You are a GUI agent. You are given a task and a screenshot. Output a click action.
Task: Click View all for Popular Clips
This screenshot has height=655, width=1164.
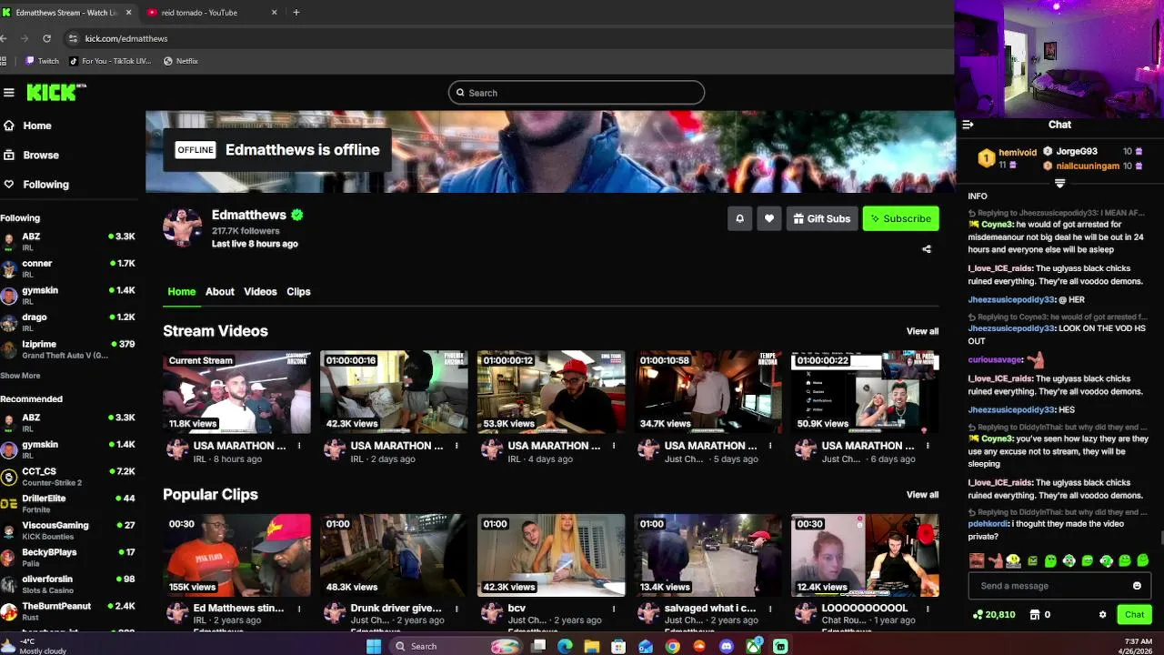[x=922, y=495]
